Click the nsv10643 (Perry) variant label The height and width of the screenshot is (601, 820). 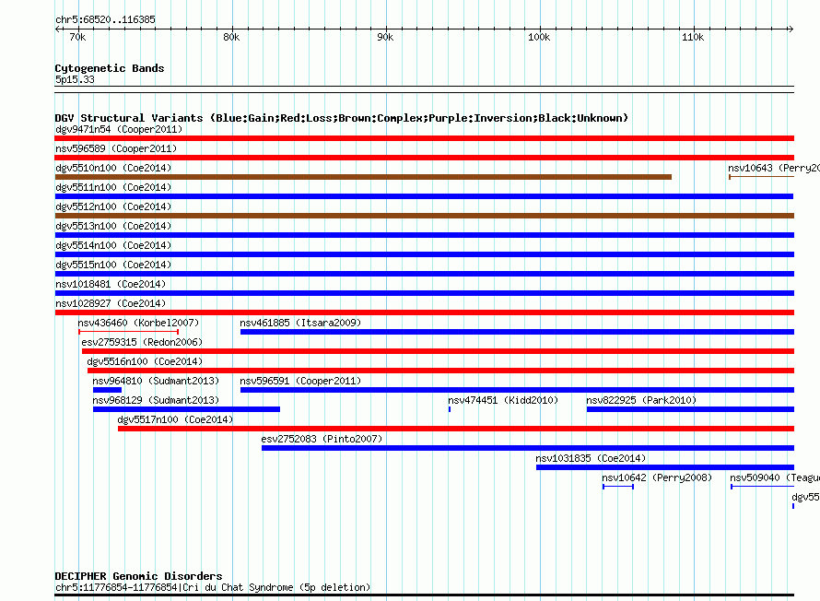(x=772, y=169)
